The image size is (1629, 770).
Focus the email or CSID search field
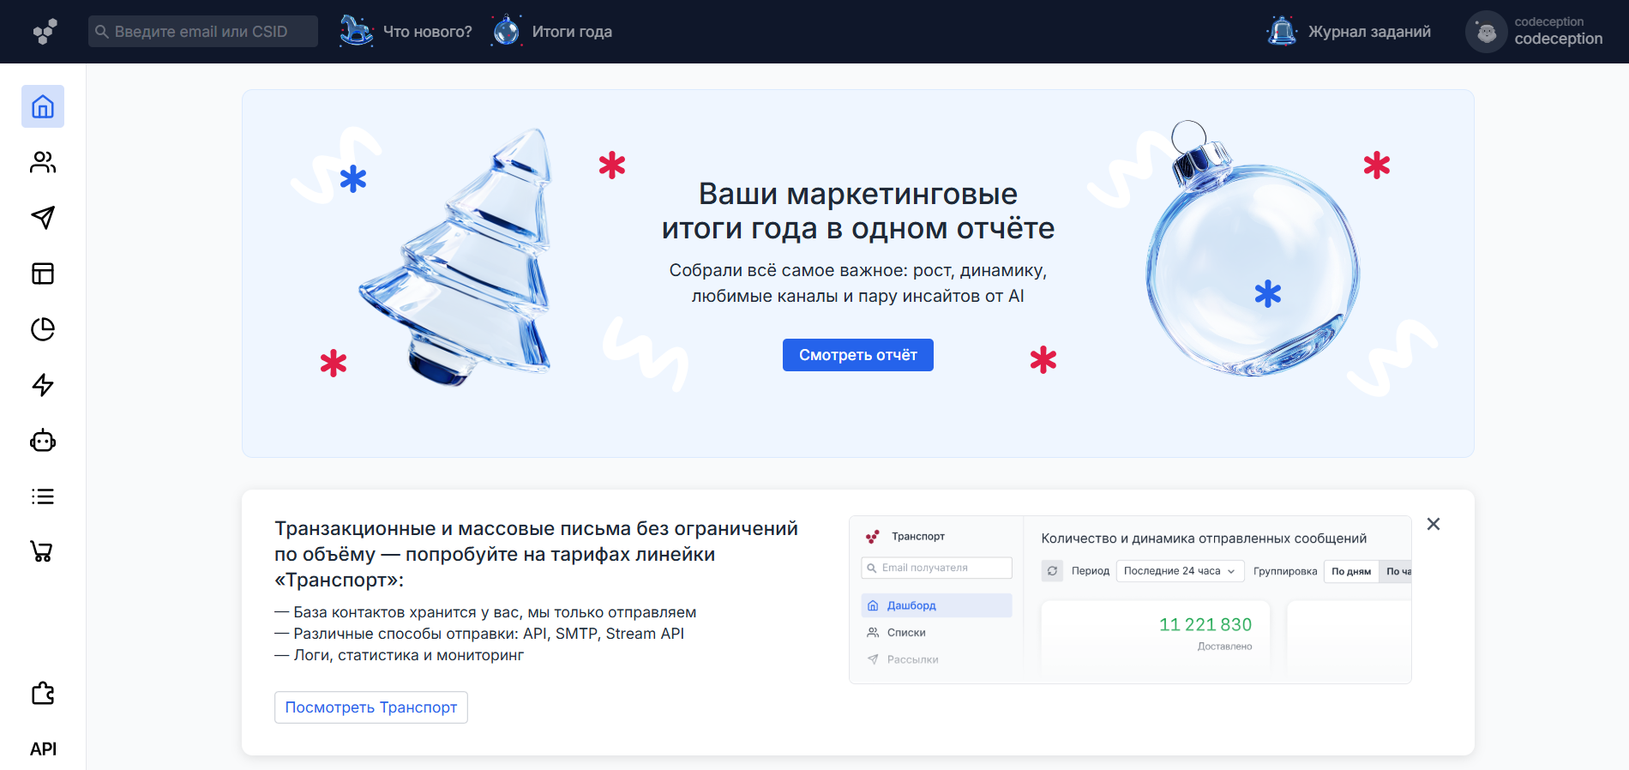203,32
